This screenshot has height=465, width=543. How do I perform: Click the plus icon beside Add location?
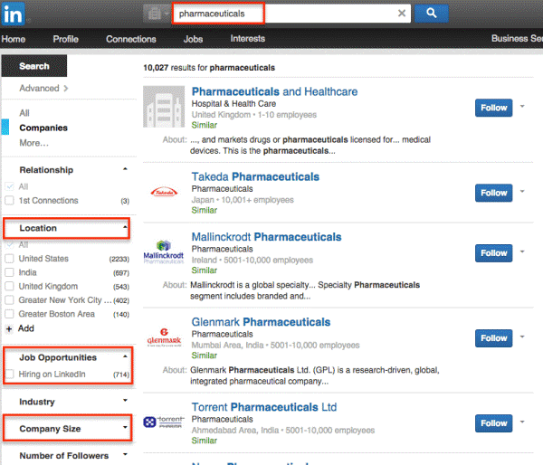click(x=9, y=328)
